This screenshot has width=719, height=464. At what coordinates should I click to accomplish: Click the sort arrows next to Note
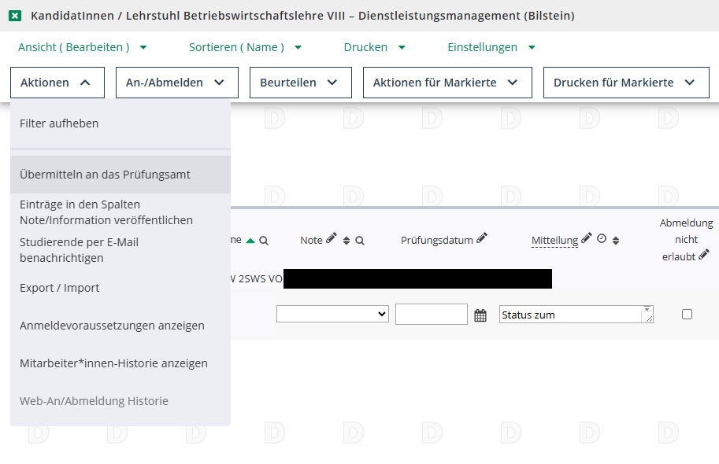(347, 241)
